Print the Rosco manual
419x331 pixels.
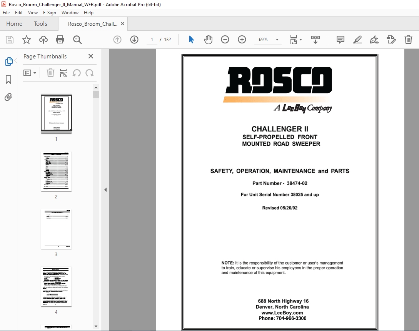(60, 39)
